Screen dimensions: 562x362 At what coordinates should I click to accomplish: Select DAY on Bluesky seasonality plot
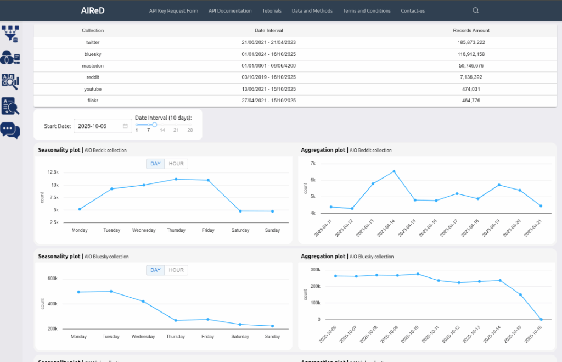pyautogui.click(x=155, y=270)
